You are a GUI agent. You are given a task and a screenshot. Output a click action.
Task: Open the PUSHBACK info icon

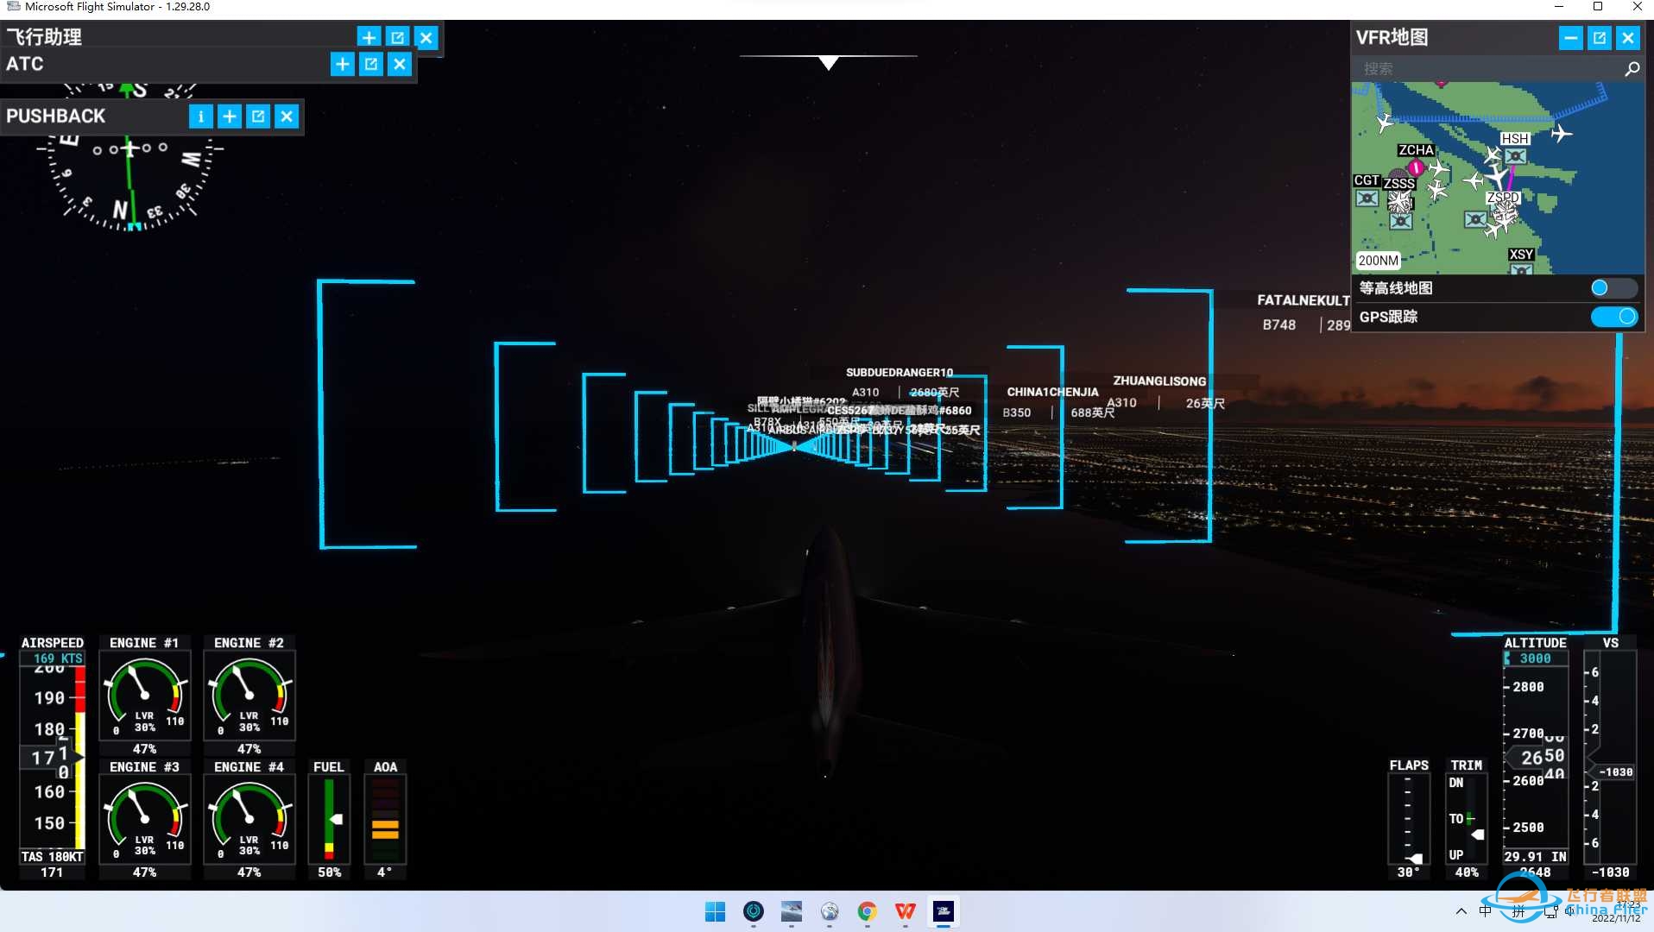tap(200, 116)
